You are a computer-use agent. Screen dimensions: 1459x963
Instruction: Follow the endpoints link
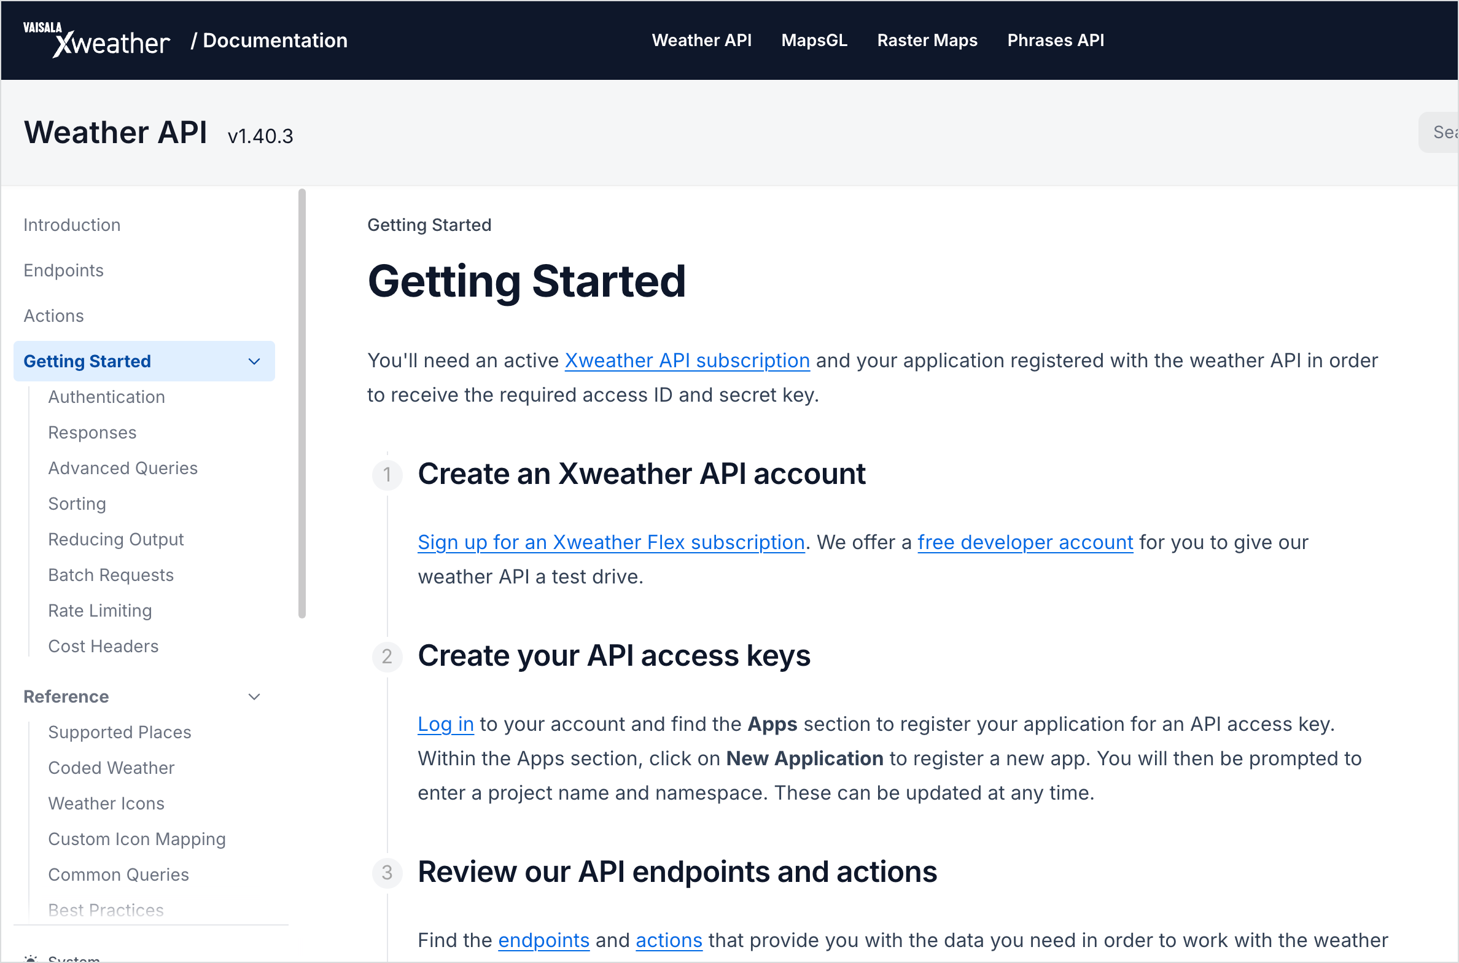pyautogui.click(x=543, y=940)
